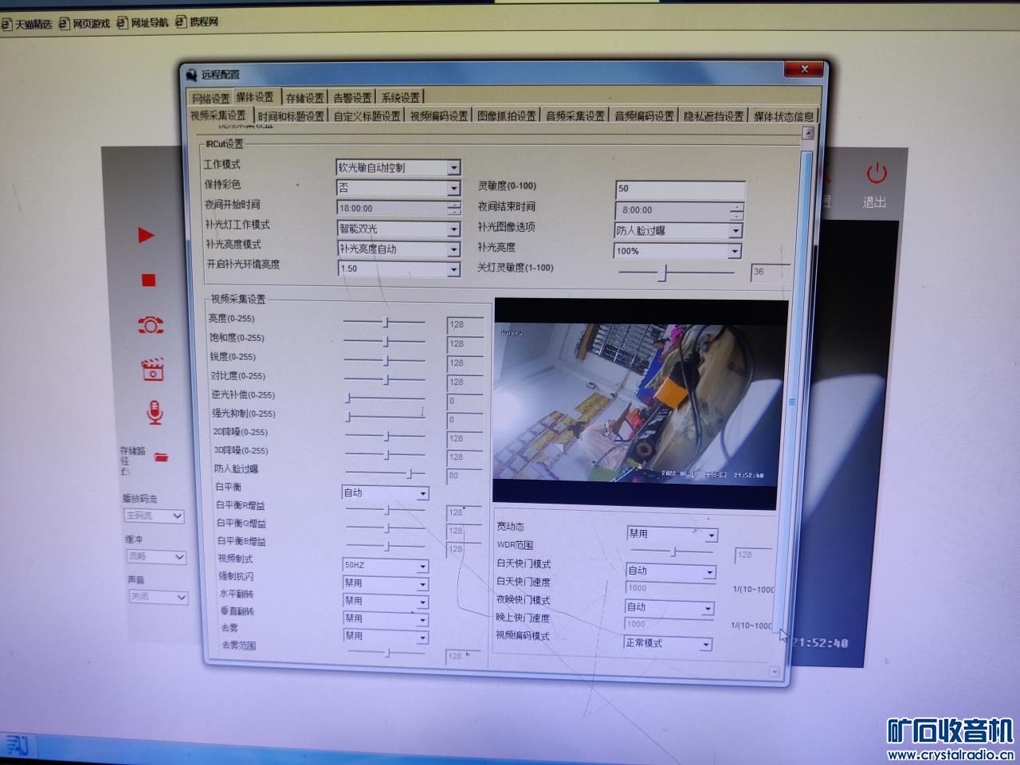This screenshot has height=765, width=1020.
Task: Click the 亮度 slider
Action: tap(385, 322)
